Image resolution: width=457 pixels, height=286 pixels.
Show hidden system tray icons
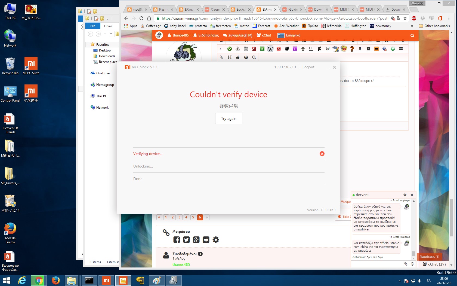pyautogui.click(x=399, y=281)
